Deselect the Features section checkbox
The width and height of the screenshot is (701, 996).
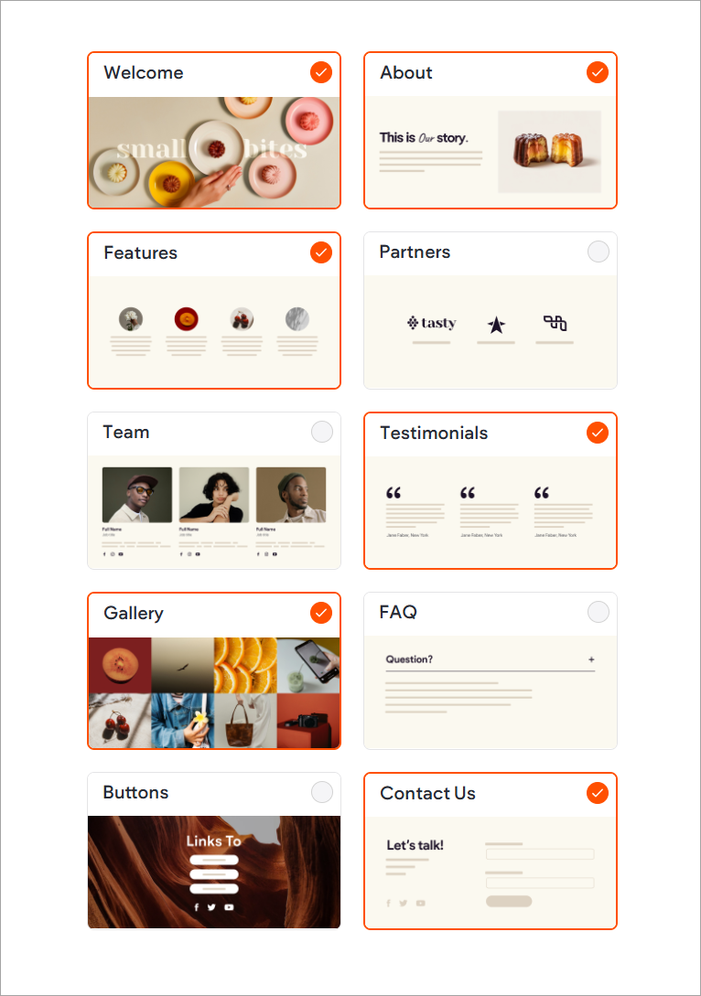coord(321,252)
